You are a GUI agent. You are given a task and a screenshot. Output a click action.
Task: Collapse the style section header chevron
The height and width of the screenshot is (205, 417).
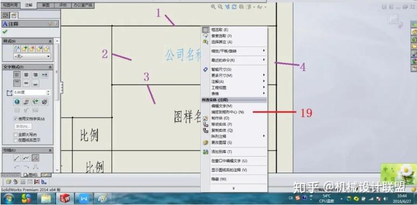(x=50, y=41)
